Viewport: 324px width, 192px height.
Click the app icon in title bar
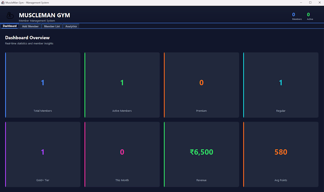point(3,2)
